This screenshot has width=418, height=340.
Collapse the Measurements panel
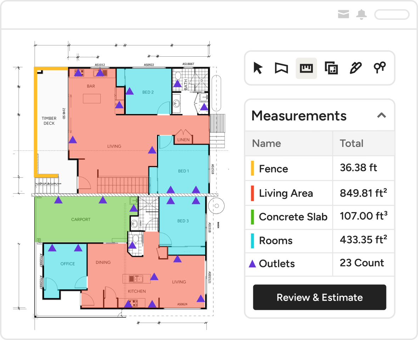[382, 115]
